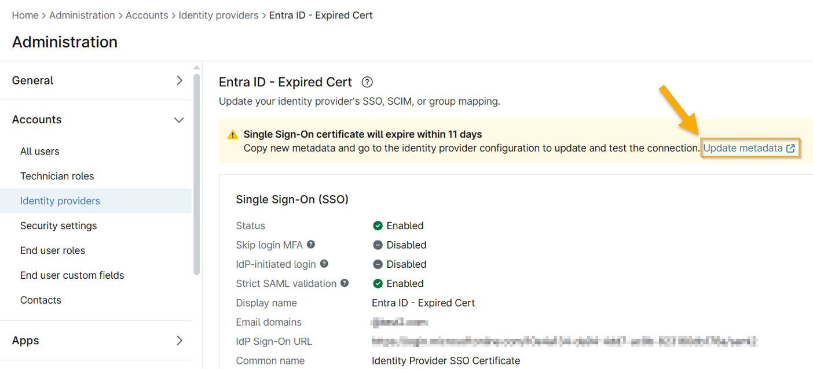This screenshot has height=369, width=813.
Task: Expand the Apps sidebar section
Action: pyautogui.click(x=179, y=341)
